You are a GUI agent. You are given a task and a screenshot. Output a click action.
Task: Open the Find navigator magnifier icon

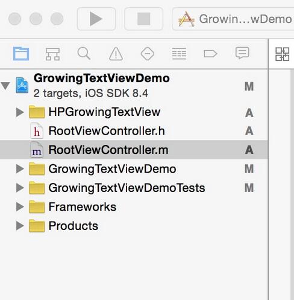[x=84, y=53]
